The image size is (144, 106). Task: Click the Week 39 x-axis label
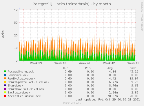[36, 63]
